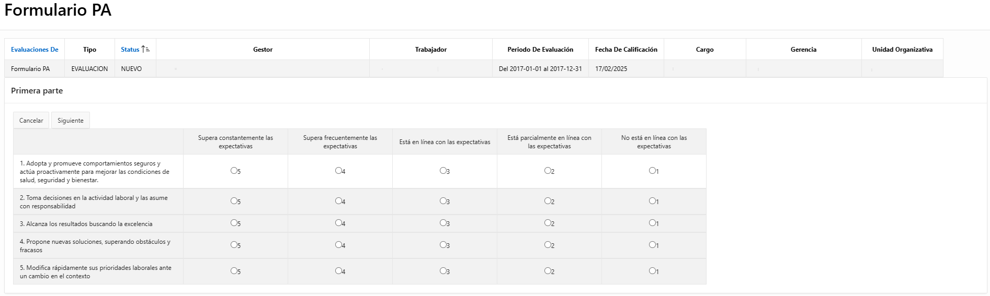Select rating 4 for question 1 on safe behaviors

(x=338, y=171)
